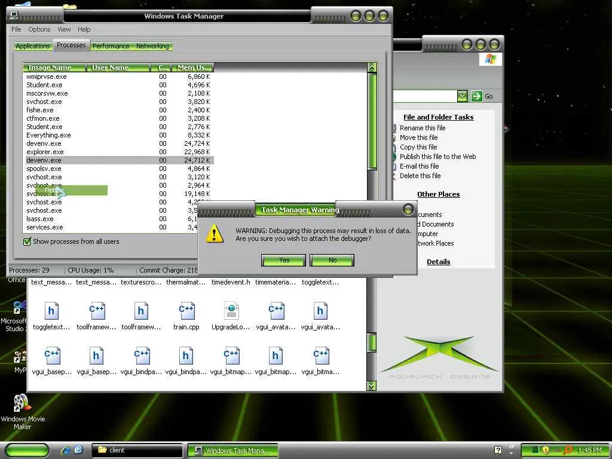
Task: Sort processes by CPU column header
Action: [161, 68]
